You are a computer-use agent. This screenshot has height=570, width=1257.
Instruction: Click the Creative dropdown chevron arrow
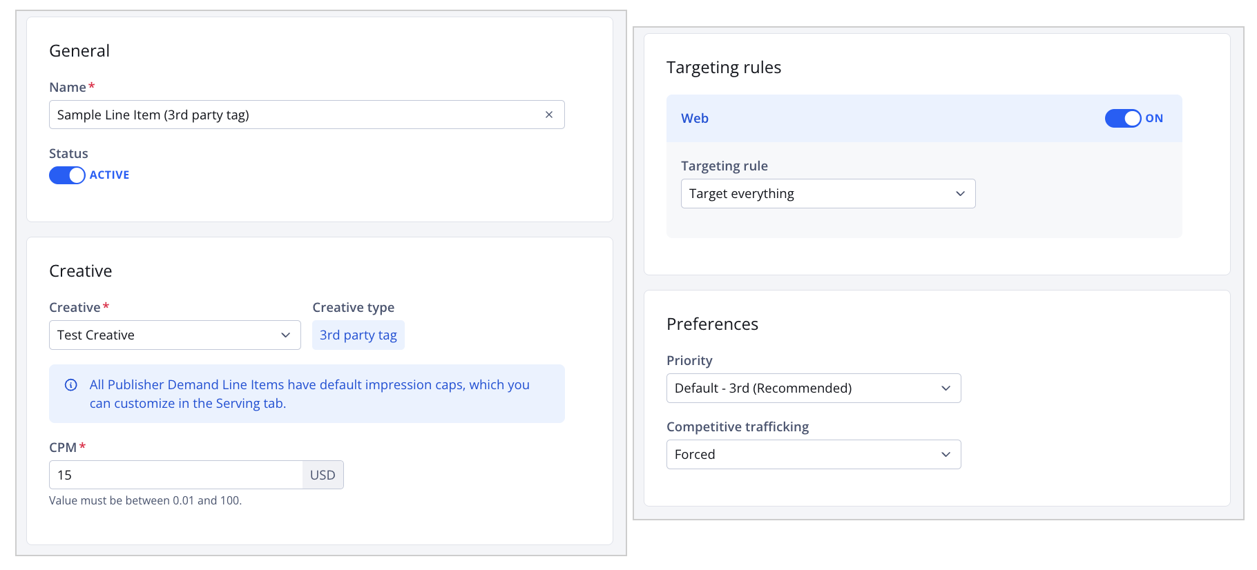285,335
